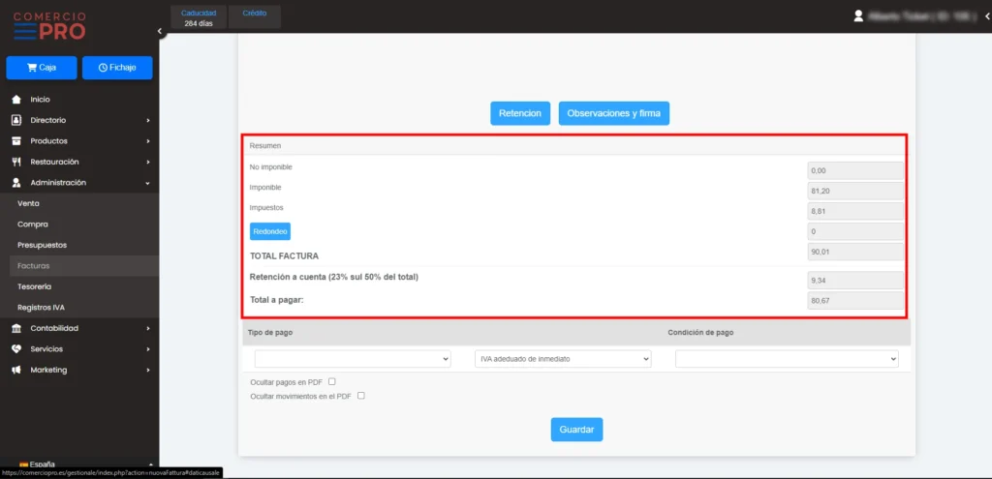Open the Fichaje clock button
Screen dimensions: 992x479
(117, 68)
